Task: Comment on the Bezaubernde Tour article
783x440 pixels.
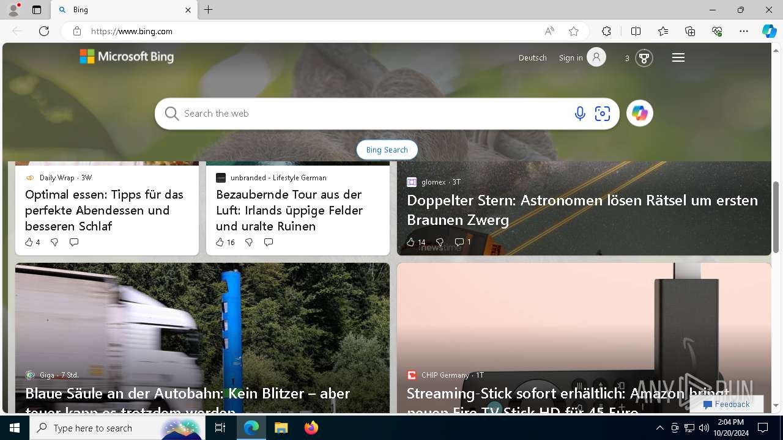Action: [x=268, y=243]
